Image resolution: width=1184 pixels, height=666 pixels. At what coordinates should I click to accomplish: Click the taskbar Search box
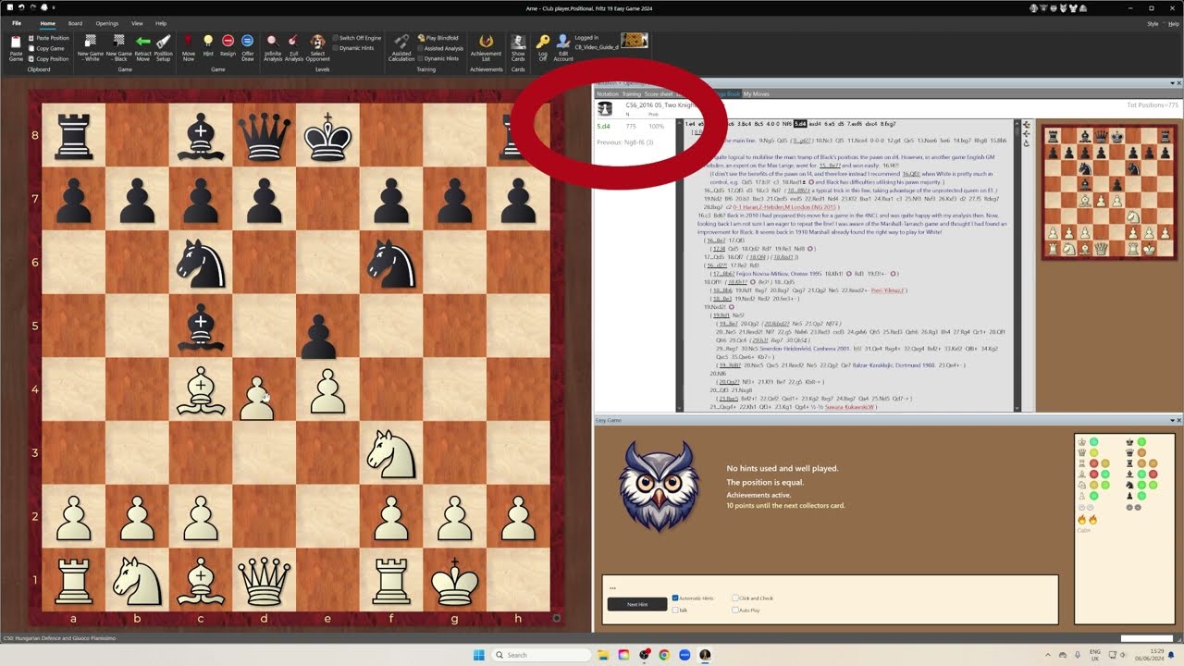click(539, 655)
